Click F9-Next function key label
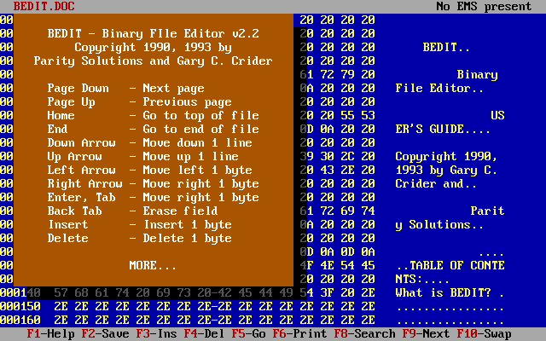The image size is (546, 341). [427, 334]
